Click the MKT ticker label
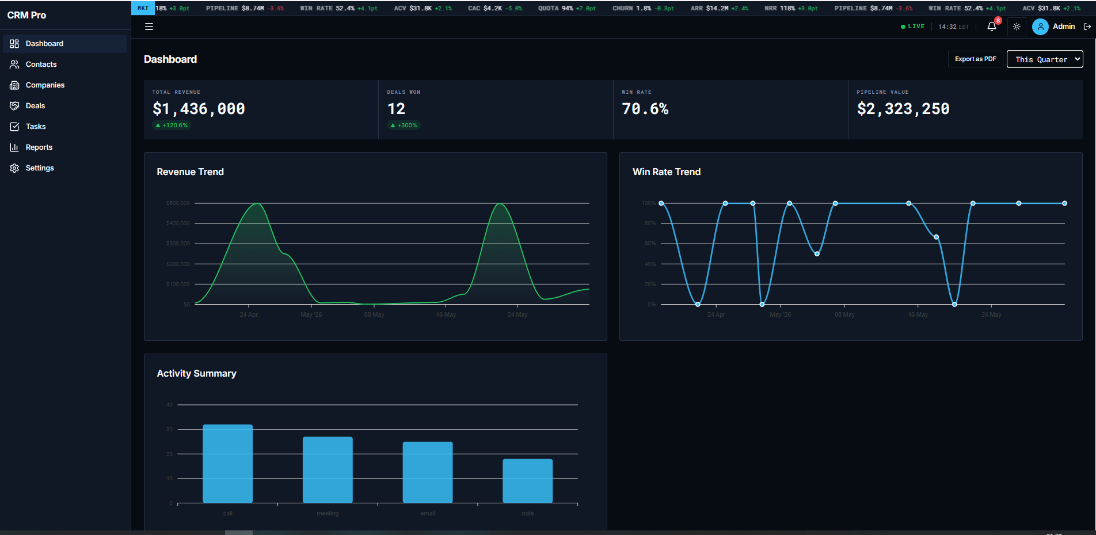The height and width of the screenshot is (535, 1096). (x=143, y=8)
